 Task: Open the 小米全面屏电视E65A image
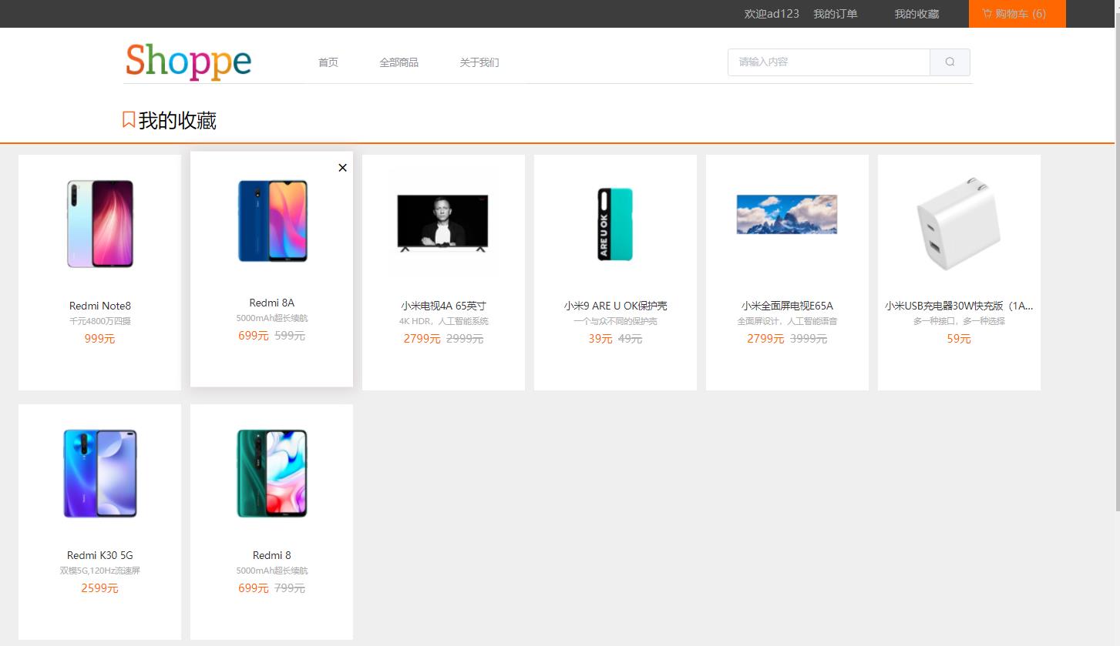(x=787, y=214)
